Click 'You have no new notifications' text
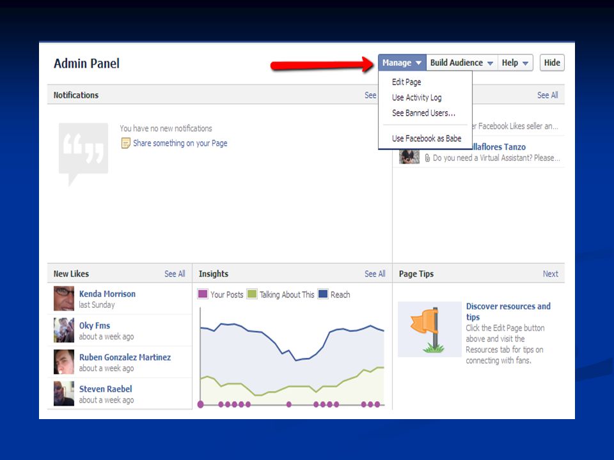The image size is (614, 460). coord(166,128)
